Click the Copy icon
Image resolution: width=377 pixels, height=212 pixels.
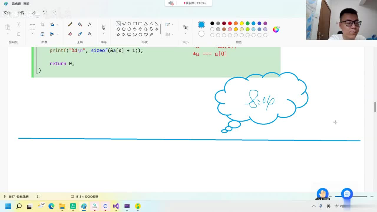19,34
